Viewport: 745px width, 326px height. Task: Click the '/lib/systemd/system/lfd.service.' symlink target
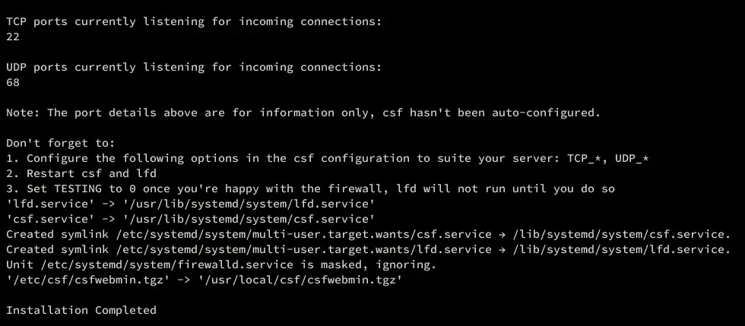point(619,249)
